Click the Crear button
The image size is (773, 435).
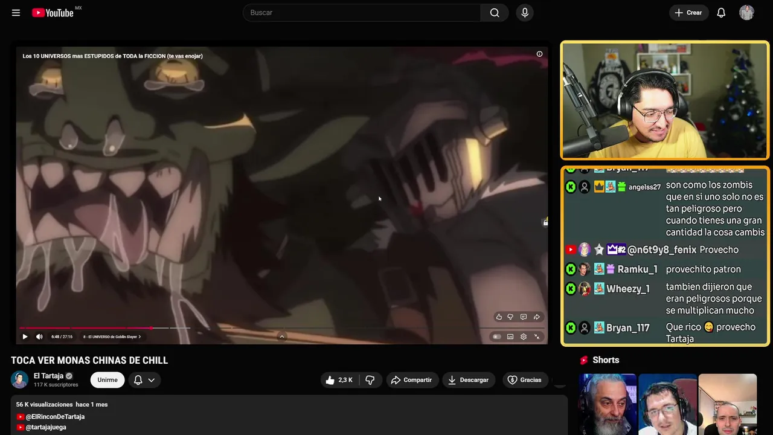pyautogui.click(x=688, y=13)
